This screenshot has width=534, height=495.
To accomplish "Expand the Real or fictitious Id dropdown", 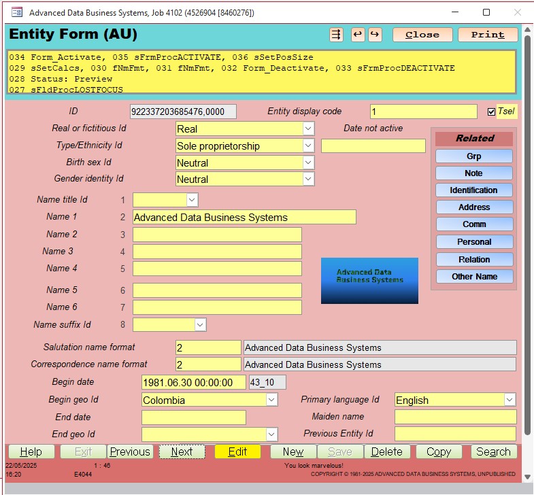I will coord(308,129).
